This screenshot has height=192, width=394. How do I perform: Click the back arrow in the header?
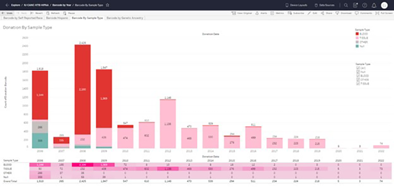(7, 5)
